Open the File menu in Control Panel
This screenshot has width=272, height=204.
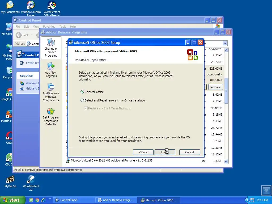click(x=18, y=27)
